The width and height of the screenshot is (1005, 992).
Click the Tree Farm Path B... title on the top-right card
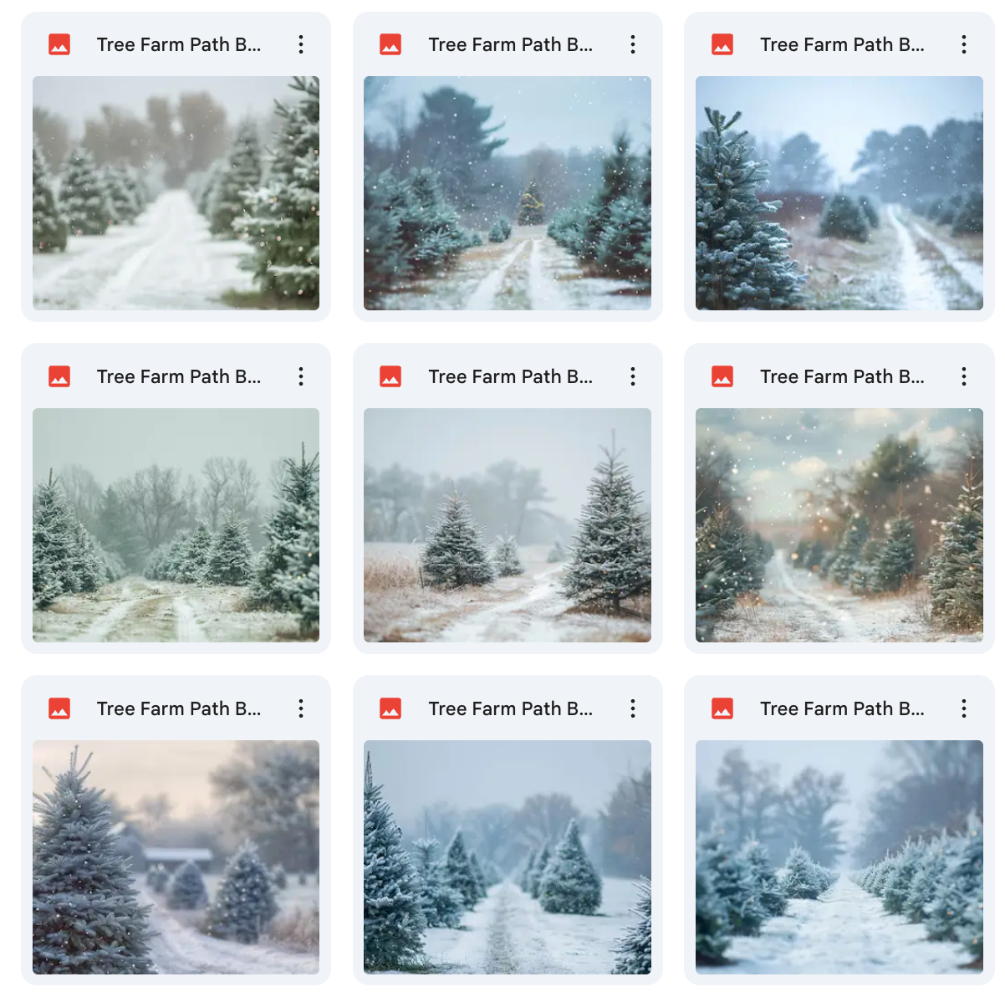click(842, 44)
